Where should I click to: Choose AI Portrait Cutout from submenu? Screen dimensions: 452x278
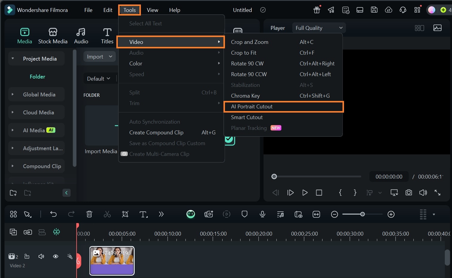(284, 107)
